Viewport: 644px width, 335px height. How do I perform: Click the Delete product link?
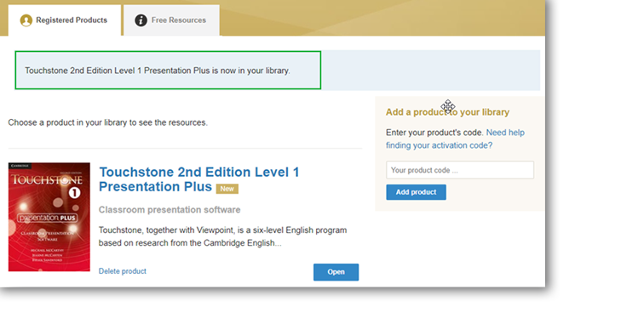point(123,271)
